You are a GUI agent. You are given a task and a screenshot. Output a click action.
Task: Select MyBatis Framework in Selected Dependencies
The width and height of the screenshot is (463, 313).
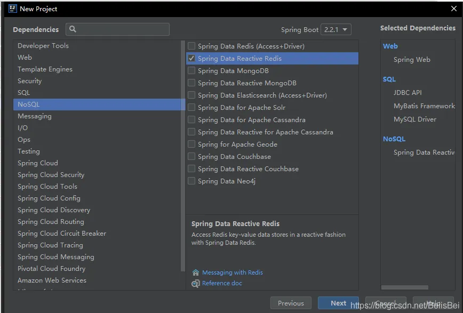pos(424,106)
